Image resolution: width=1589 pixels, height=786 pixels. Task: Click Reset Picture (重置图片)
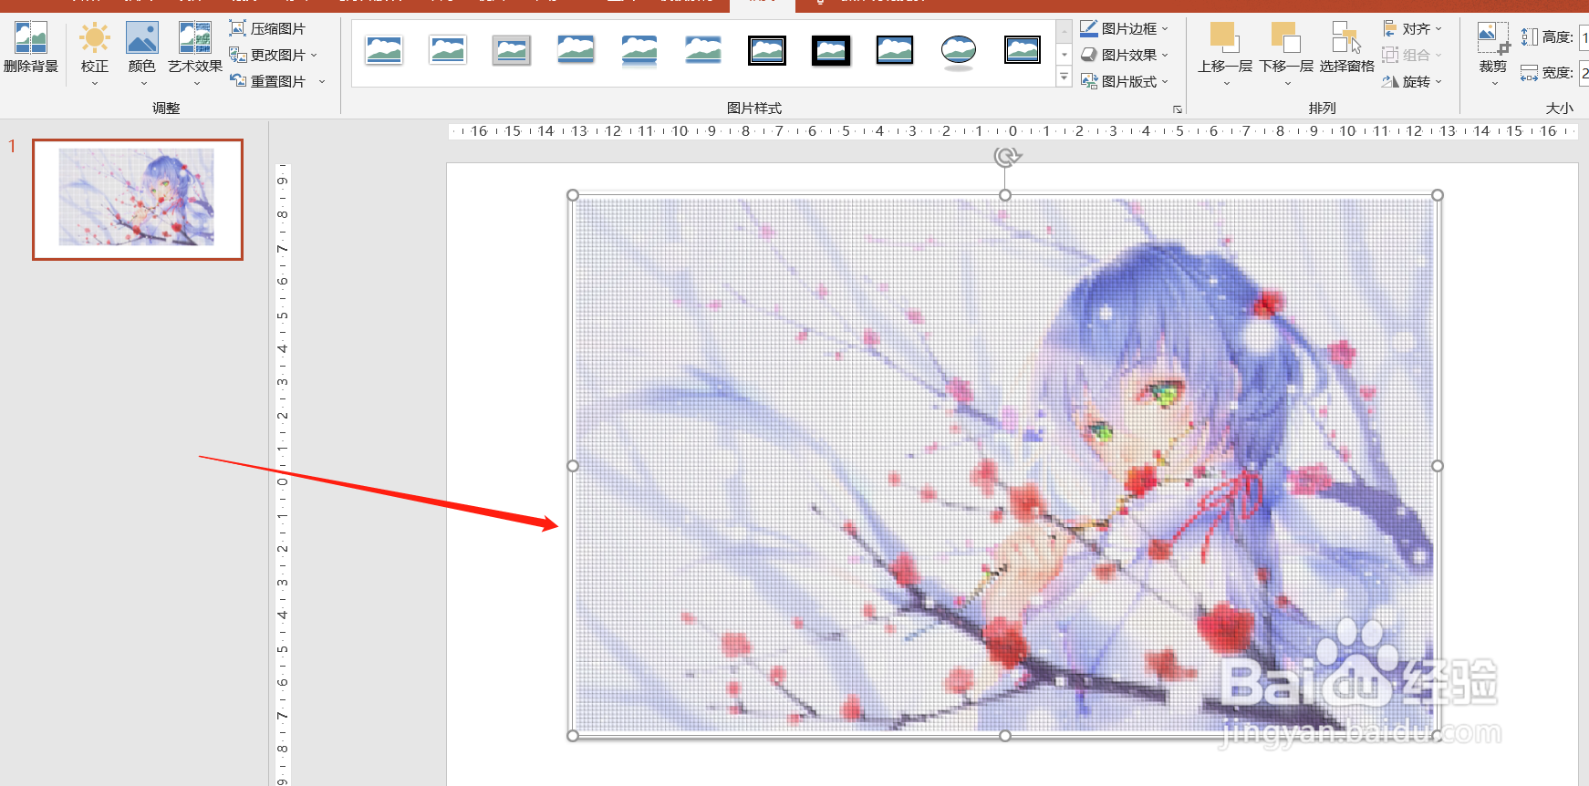[x=267, y=82]
